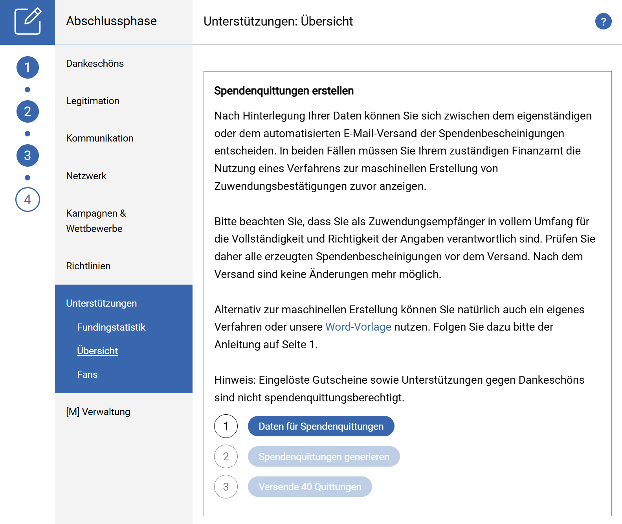Click the Abschlussphase heading
This screenshot has height=524, width=622.
pos(112,21)
